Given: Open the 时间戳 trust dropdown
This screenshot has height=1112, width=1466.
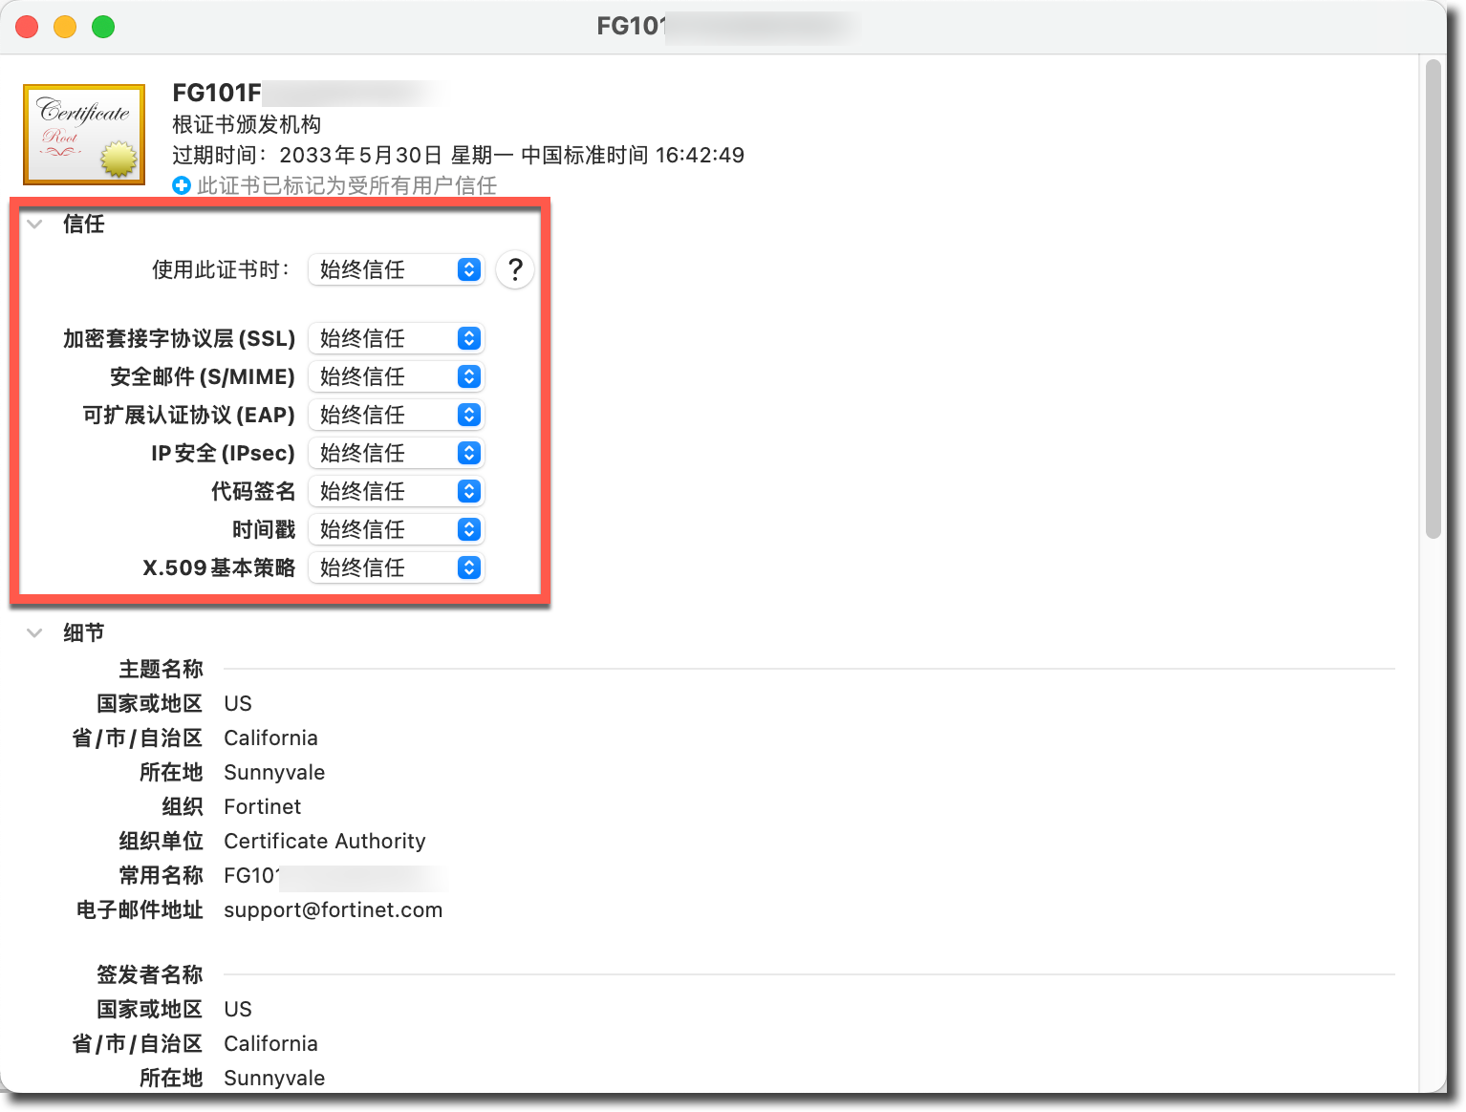Looking at the screenshot, I should 396,529.
